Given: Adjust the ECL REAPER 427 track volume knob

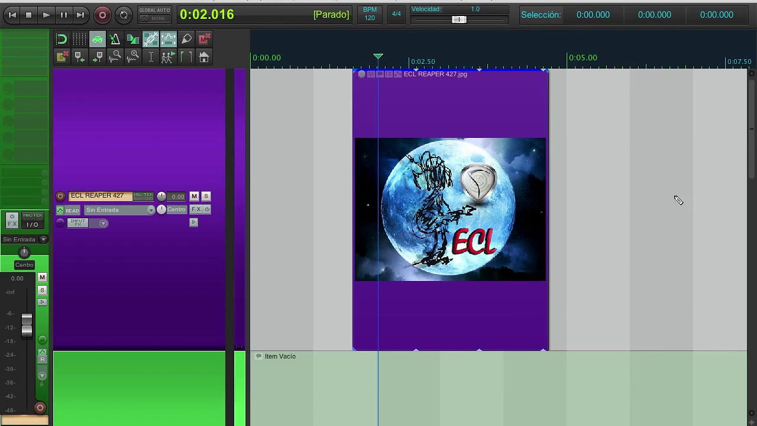Looking at the screenshot, I should 161,196.
